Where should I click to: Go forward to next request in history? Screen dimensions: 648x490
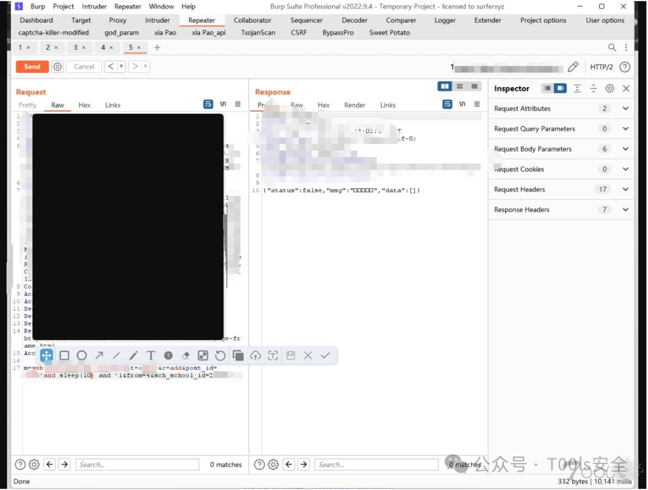coord(135,66)
